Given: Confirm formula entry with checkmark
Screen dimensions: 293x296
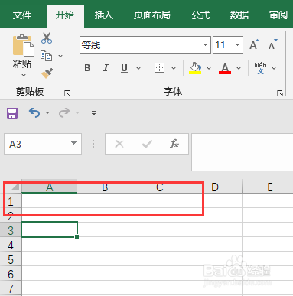Looking at the screenshot, I should coord(147,144).
